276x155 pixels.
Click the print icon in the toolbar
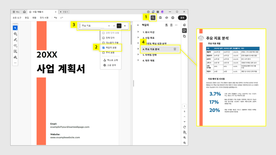(x=173, y=18)
